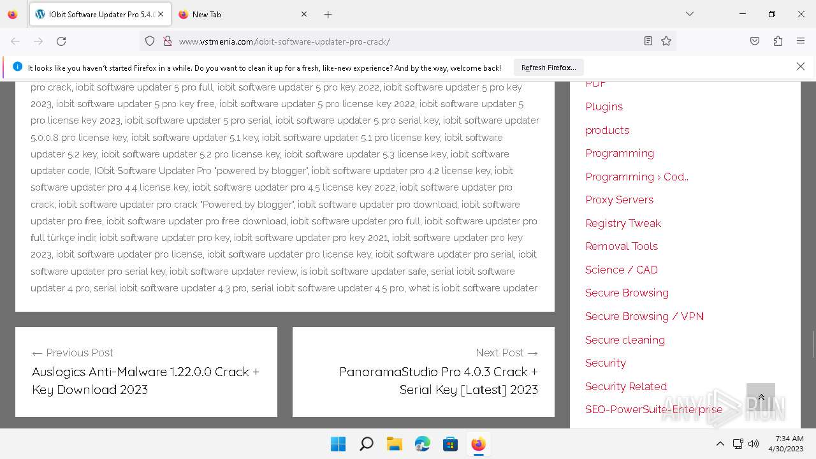Click the Refresh Firefox… button

[548, 68]
